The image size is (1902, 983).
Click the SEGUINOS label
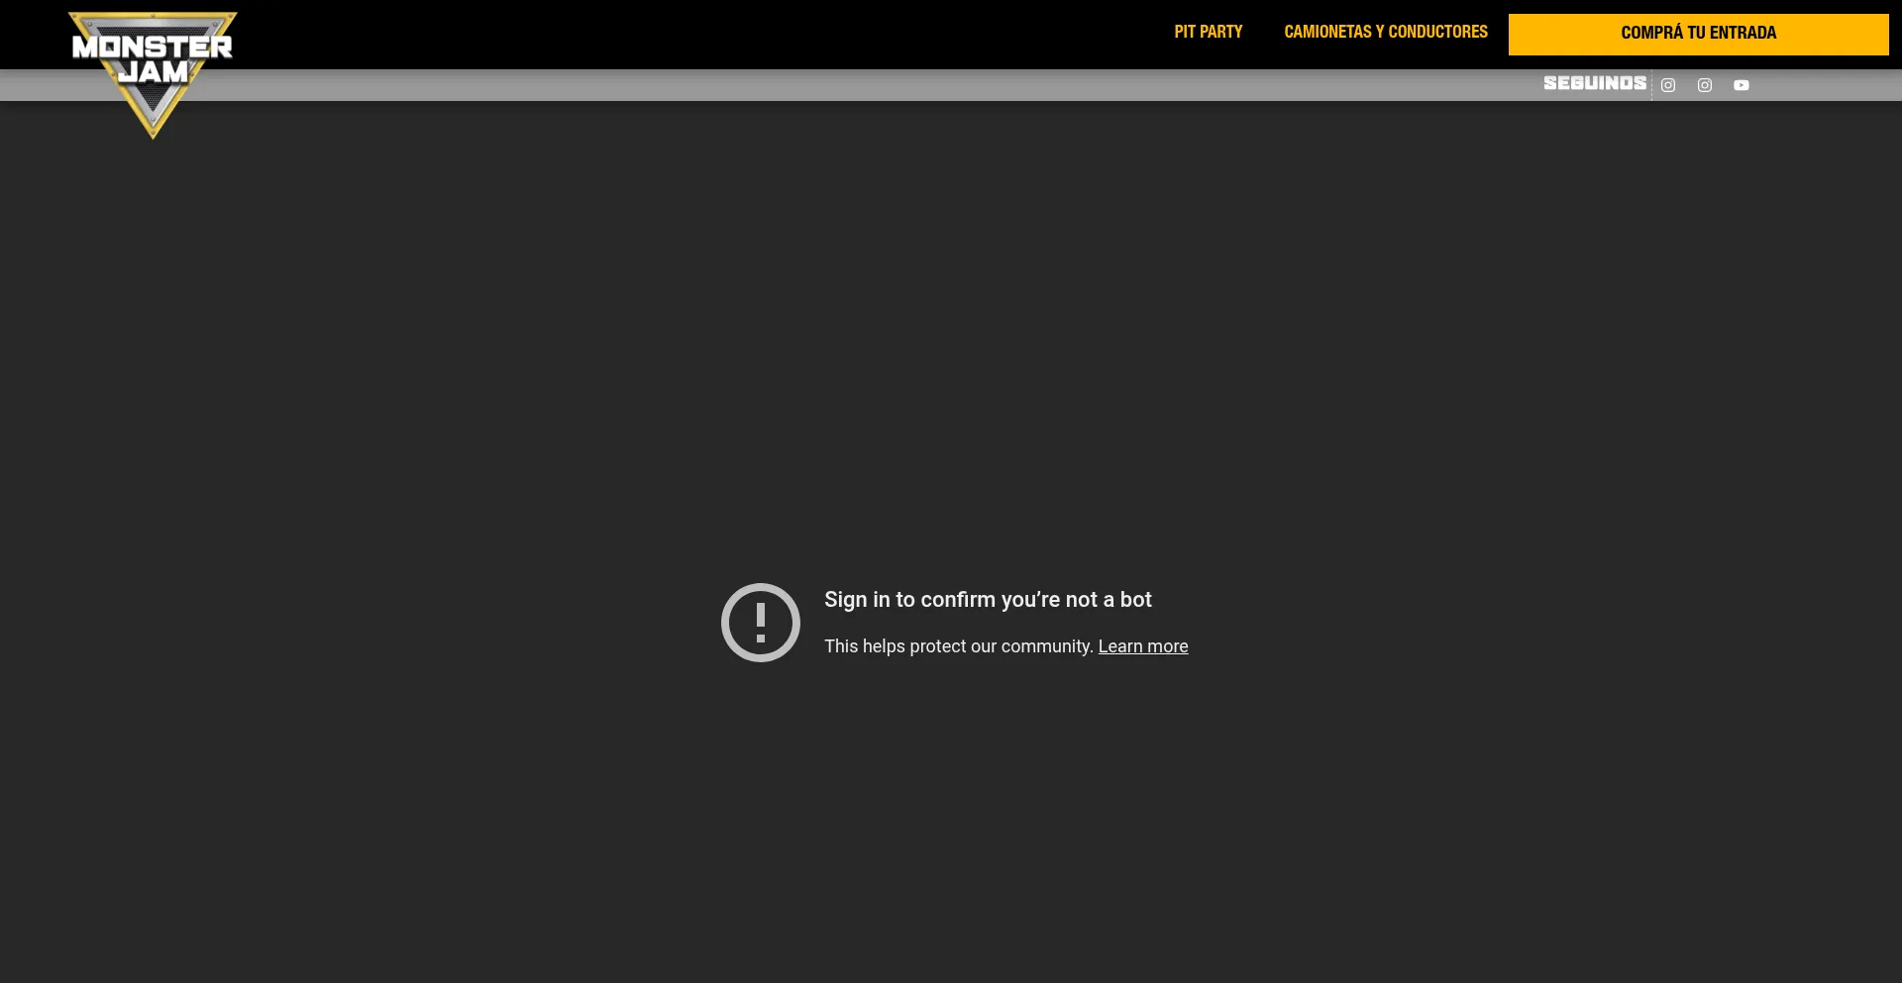click(x=1594, y=83)
